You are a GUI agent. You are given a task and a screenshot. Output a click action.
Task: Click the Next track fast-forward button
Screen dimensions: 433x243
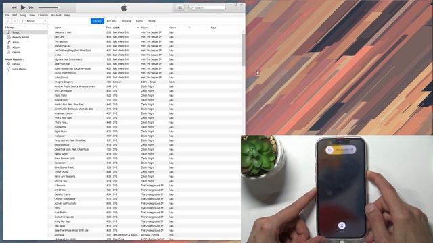click(31, 7)
